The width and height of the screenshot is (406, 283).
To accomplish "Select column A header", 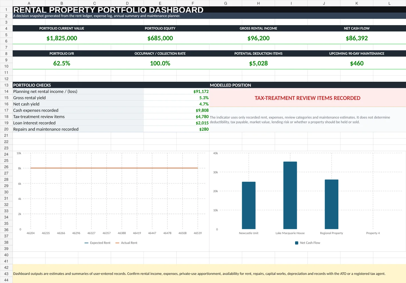I will click(29, 3).
